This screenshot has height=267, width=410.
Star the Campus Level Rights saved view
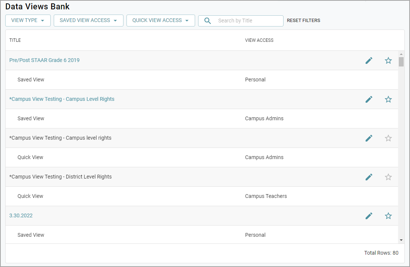[388, 99]
